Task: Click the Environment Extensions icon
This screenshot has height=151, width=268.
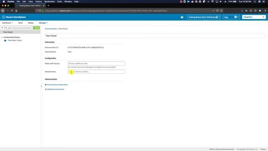Action: [46, 85]
